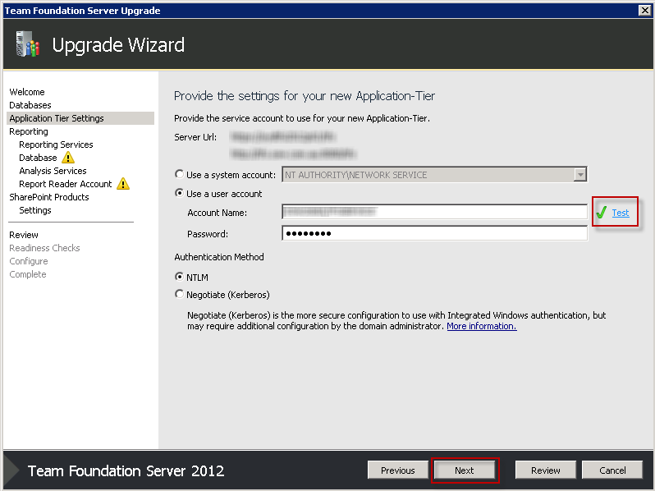Select the Use a user account option
Image resolution: width=655 pixels, height=491 pixels.
click(179, 193)
